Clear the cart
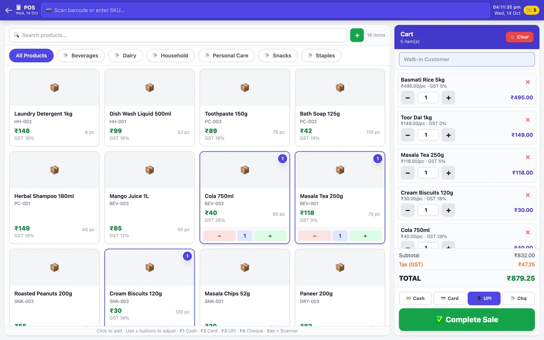The height and width of the screenshot is (340, 544). pyautogui.click(x=520, y=37)
